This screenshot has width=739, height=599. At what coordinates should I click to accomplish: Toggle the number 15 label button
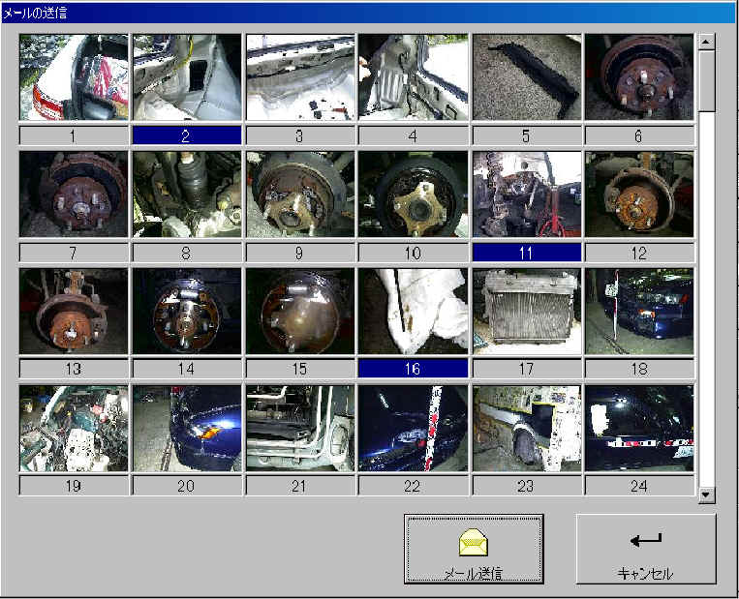[x=300, y=369]
